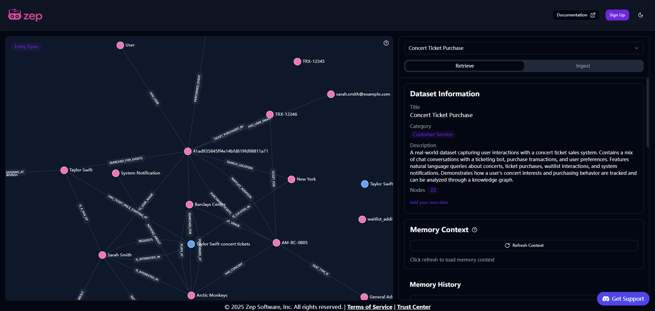
Task: Switch to the Ingest tab
Action: (583, 66)
